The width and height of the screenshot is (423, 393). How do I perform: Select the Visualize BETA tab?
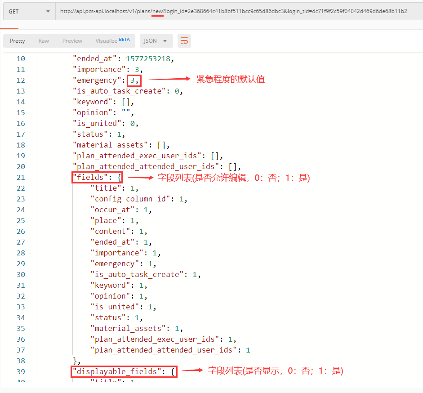(x=112, y=41)
